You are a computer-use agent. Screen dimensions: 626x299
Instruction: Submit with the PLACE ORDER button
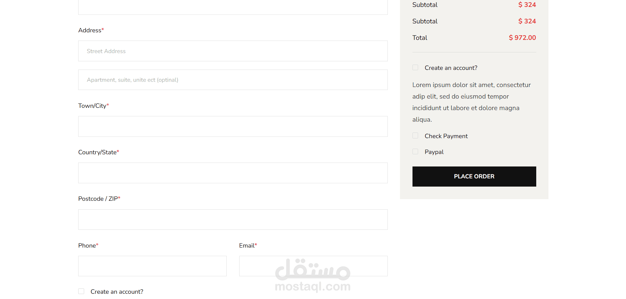[474, 176]
